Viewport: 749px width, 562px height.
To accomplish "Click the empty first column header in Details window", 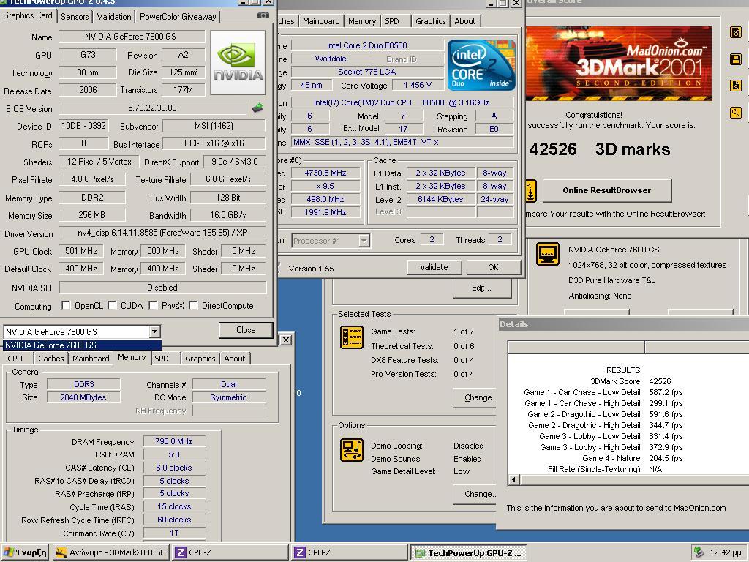I will (x=576, y=347).
